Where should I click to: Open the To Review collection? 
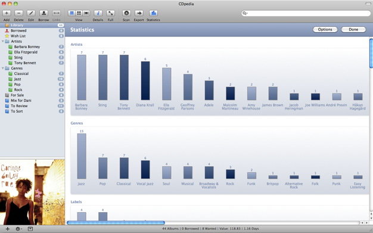pyautogui.click(x=32, y=106)
